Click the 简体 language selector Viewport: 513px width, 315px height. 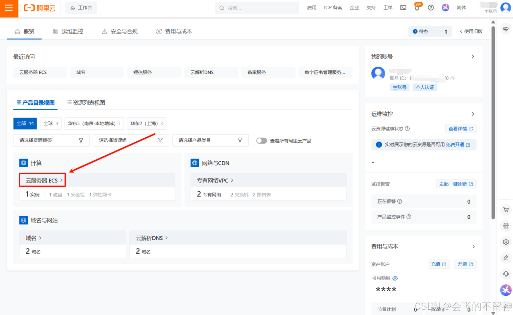click(461, 8)
